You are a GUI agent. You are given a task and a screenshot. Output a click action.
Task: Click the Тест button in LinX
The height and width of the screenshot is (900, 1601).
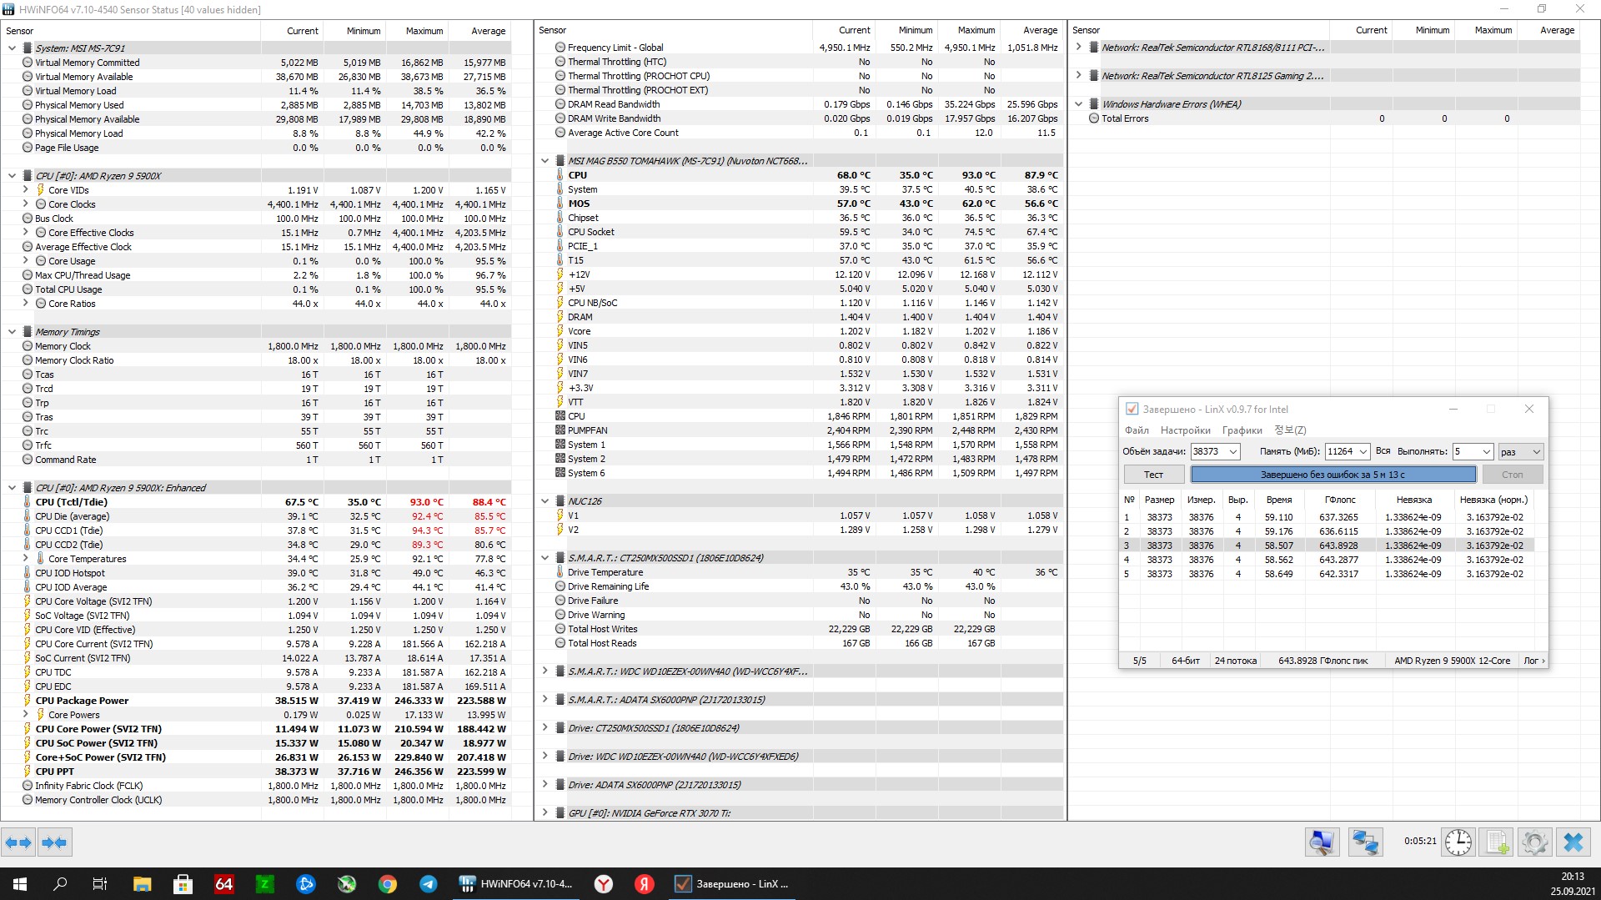1154,475
